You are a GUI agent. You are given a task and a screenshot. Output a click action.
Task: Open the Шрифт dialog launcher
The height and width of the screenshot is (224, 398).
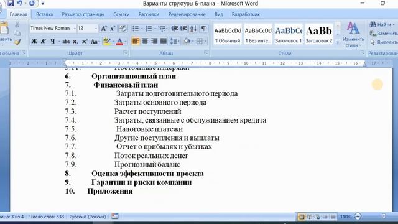pyautogui.click(x=125, y=53)
